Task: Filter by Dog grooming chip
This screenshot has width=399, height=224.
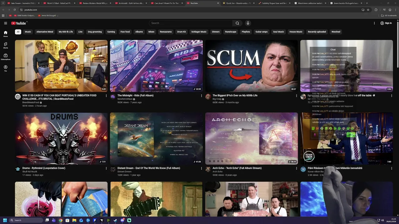Action: pyautogui.click(x=95, y=32)
